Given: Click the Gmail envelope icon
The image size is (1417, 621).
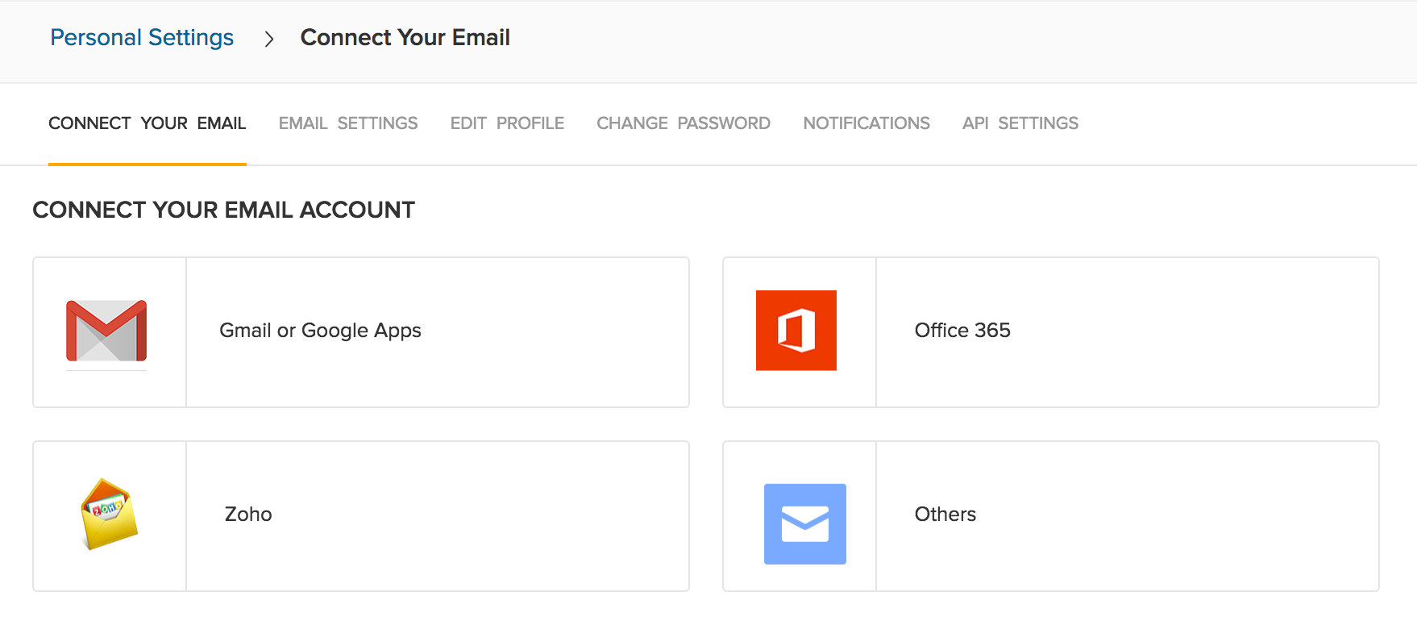Looking at the screenshot, I should pyautogui.click(x=106, y=331).
